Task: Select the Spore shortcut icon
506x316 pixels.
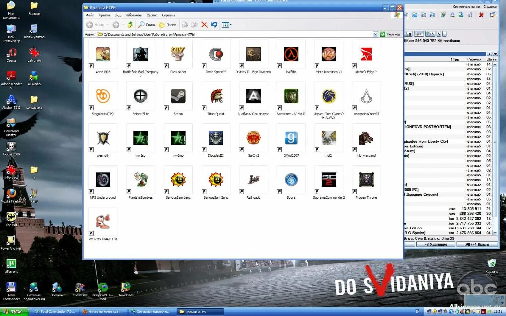Action: click(291, 180)
